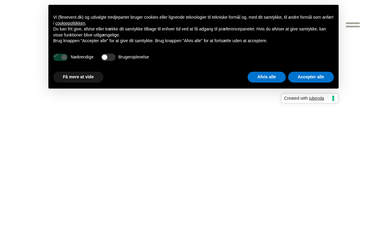Click the "Du kan frit give" paragraph
This screenshot has height=241, width=387.
click(x=190, y=32)
